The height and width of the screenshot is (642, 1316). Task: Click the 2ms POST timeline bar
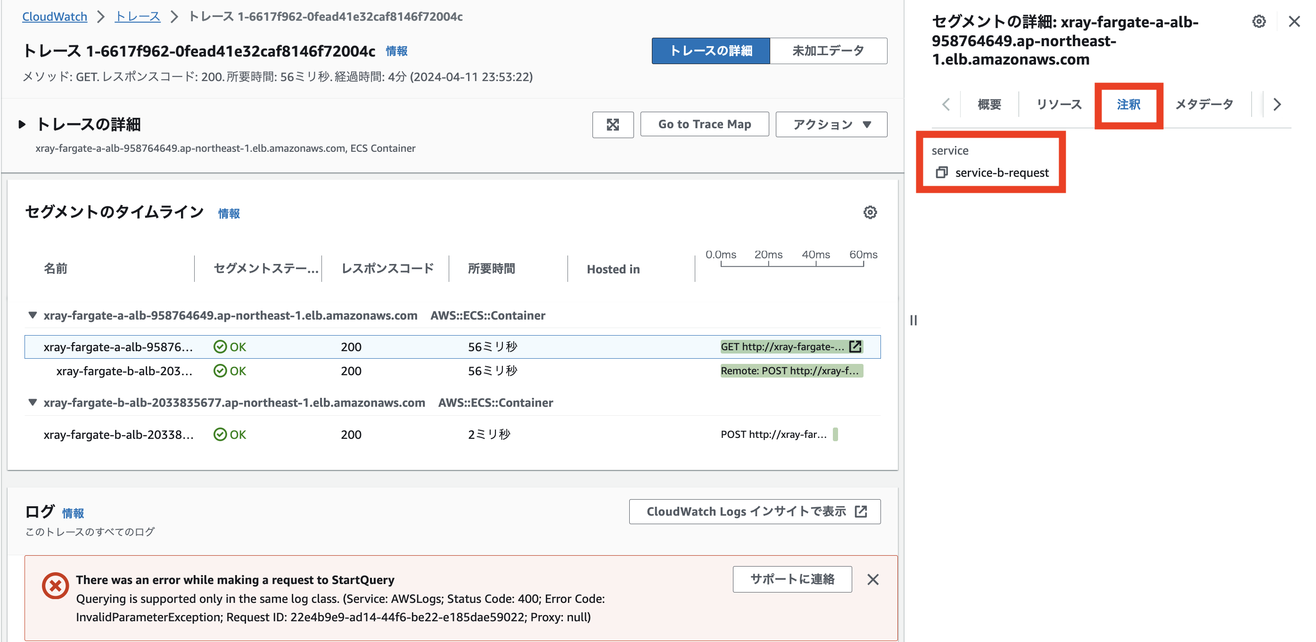tap(835, 435)
